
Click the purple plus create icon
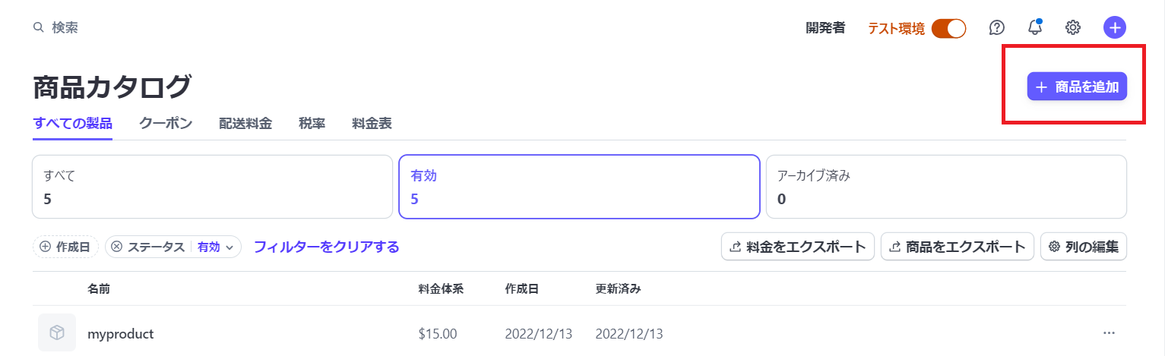click(x=1114, y=28)
